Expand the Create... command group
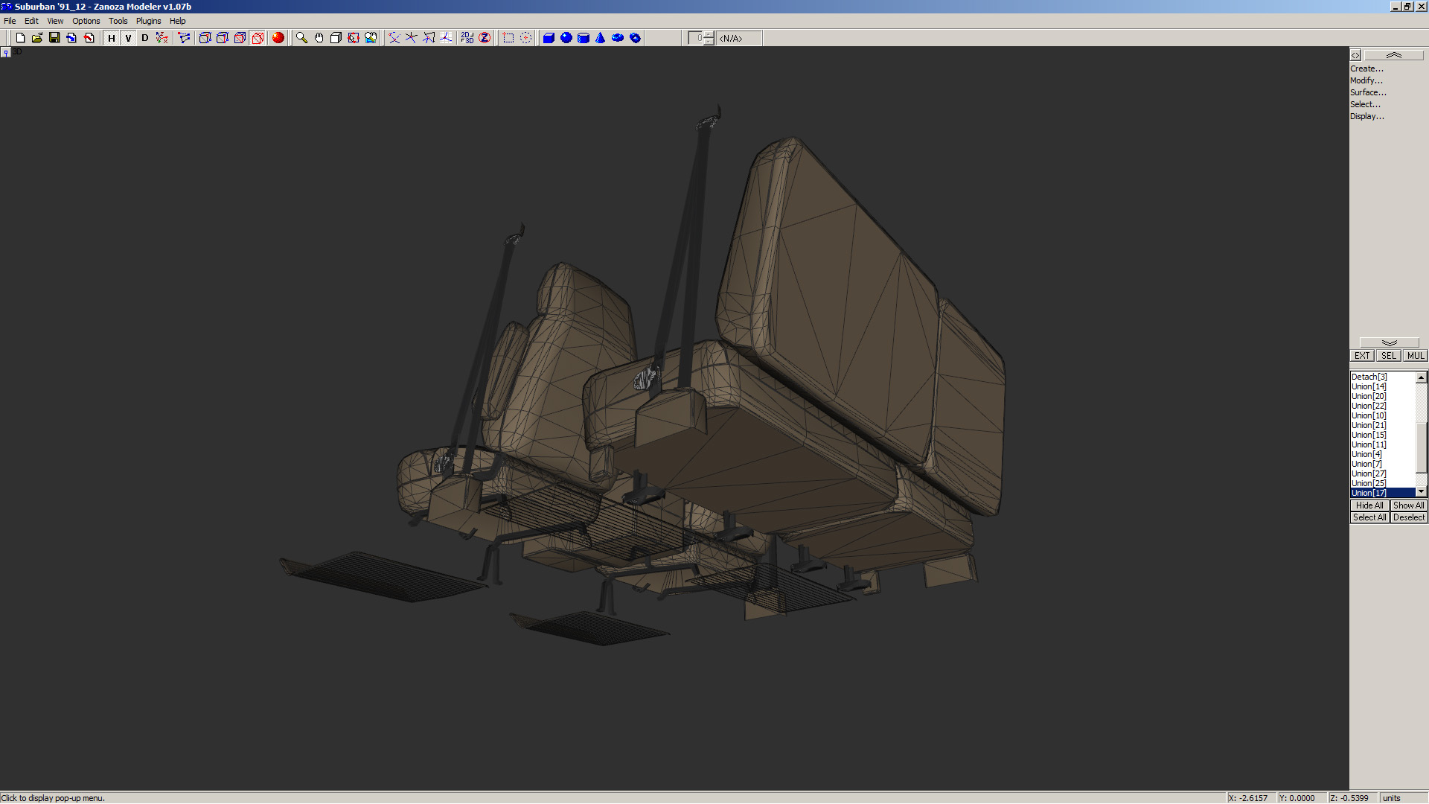Screen dimensions: 1429x804 tap(1366, 68)
